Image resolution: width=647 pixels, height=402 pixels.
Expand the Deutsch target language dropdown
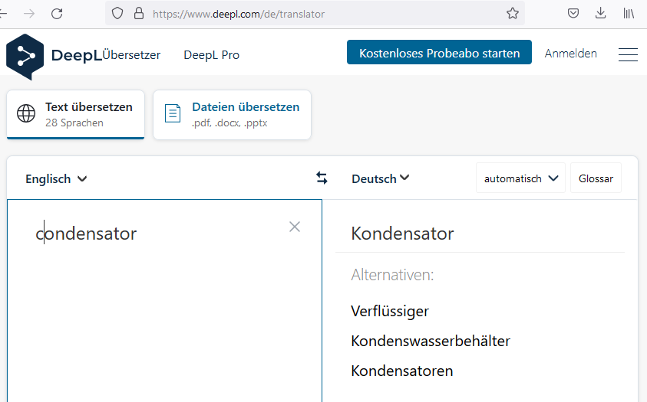pos(380,178)
